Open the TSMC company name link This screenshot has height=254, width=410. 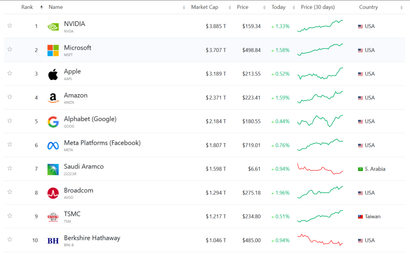(72, 214)
